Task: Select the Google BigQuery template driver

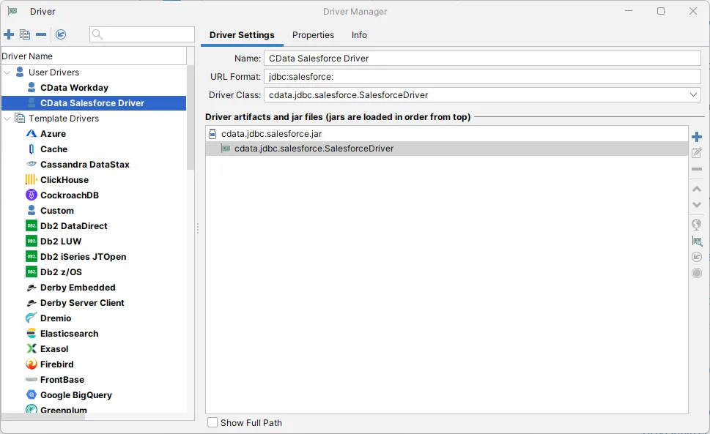Action: (75, 394)
